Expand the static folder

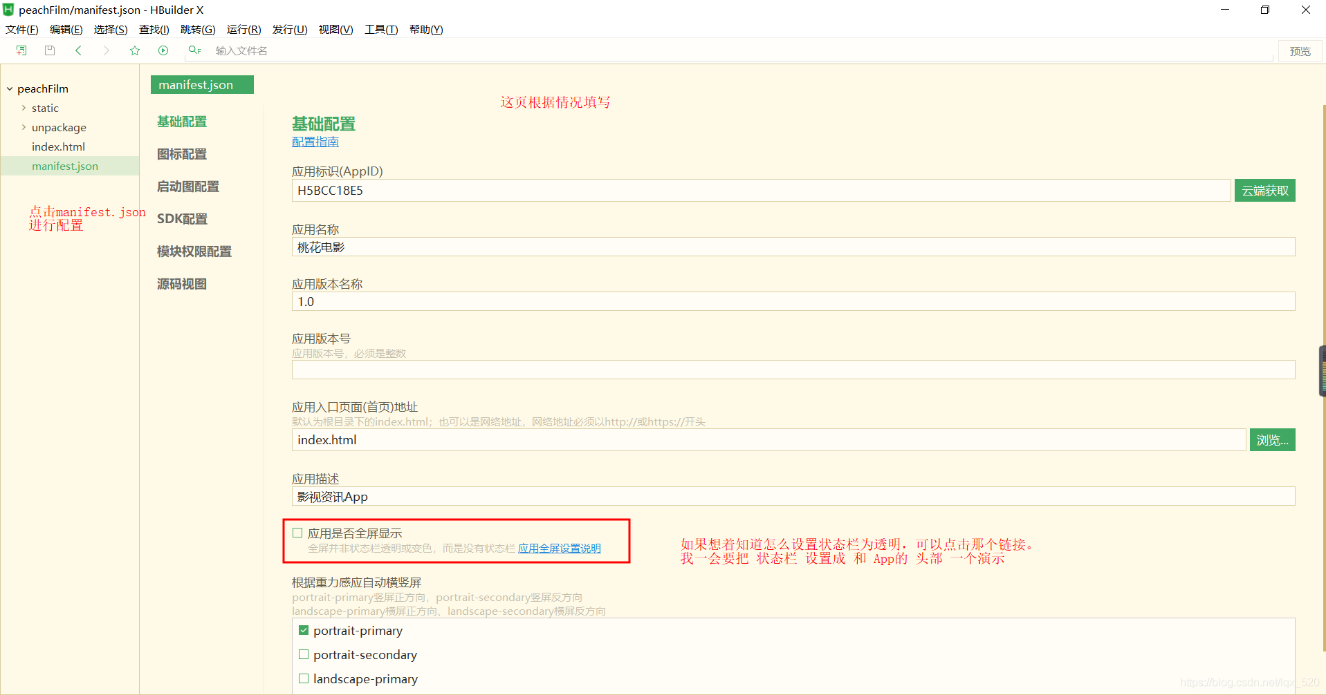[24, 108]
